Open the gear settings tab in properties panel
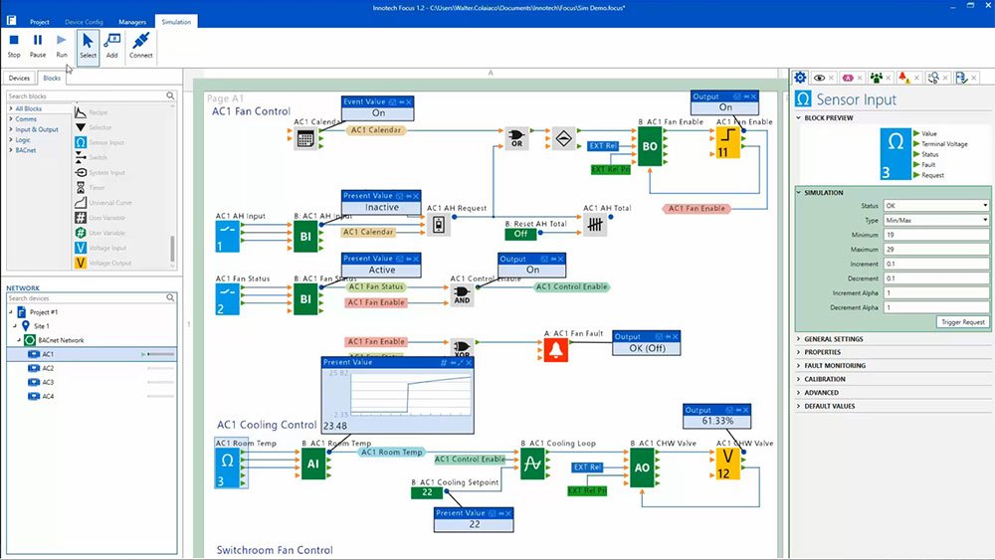995x560 pixels. (800, 78)
